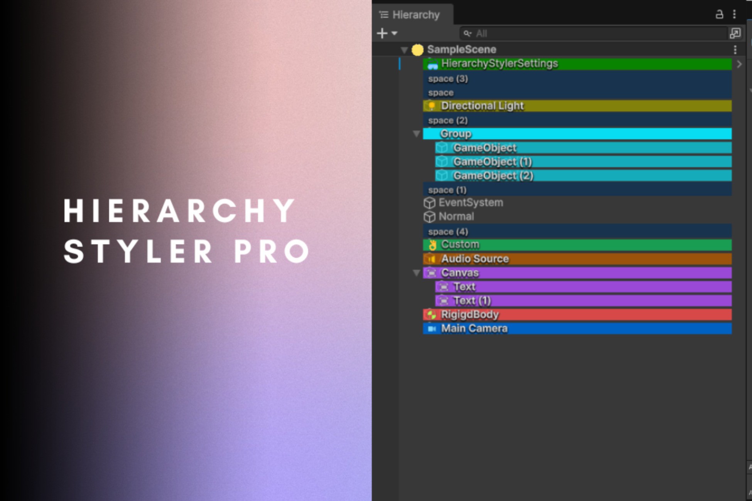Select the Normal object in the hierarchy
752x501 pixels.
coord(456,216)
